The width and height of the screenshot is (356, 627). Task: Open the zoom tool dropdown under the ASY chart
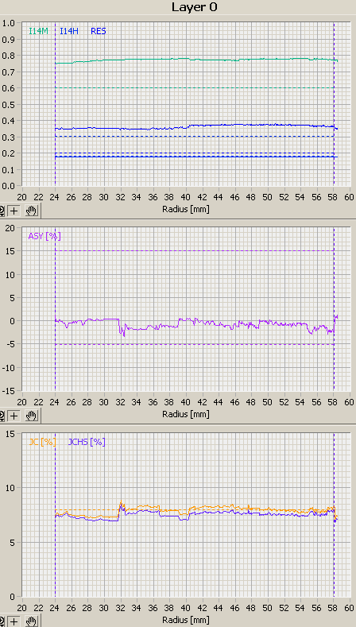tap(2, 416)
